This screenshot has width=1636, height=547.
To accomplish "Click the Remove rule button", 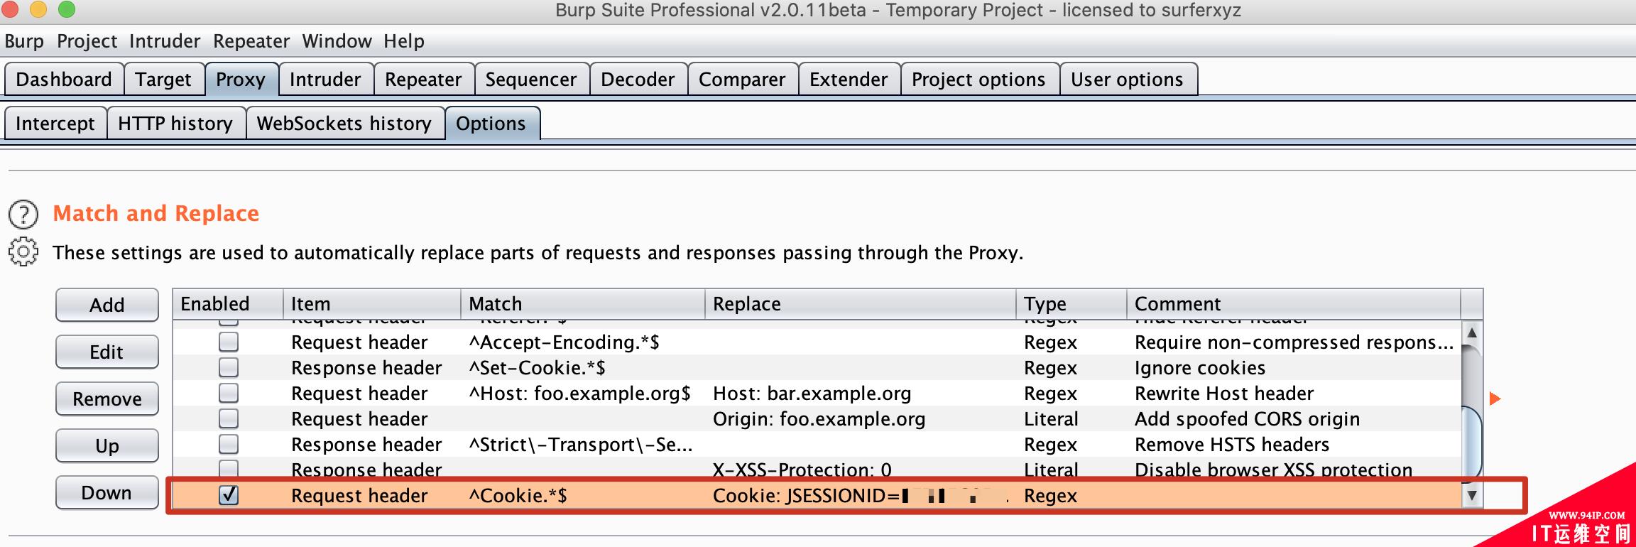I will (107, 399).
